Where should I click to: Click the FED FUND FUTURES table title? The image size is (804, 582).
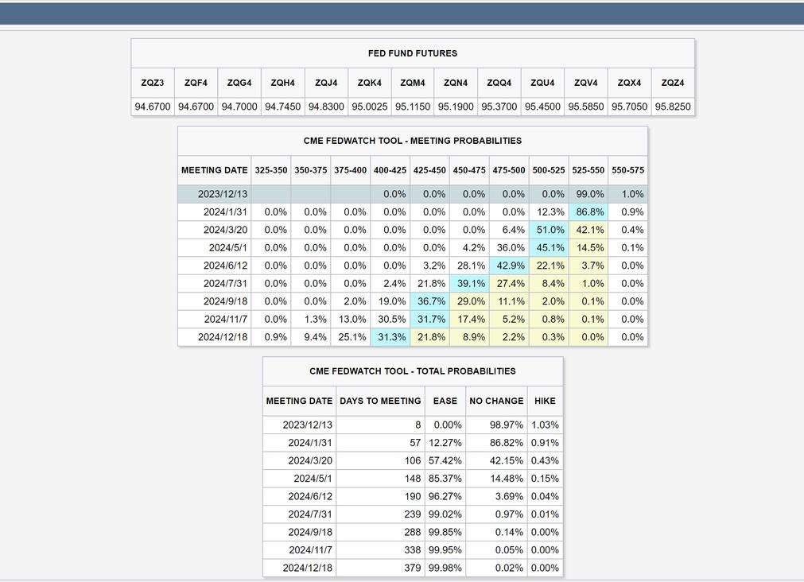(x=413, y=53)
